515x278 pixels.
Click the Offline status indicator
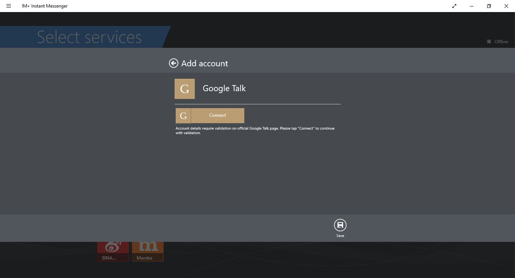point(497,42)
